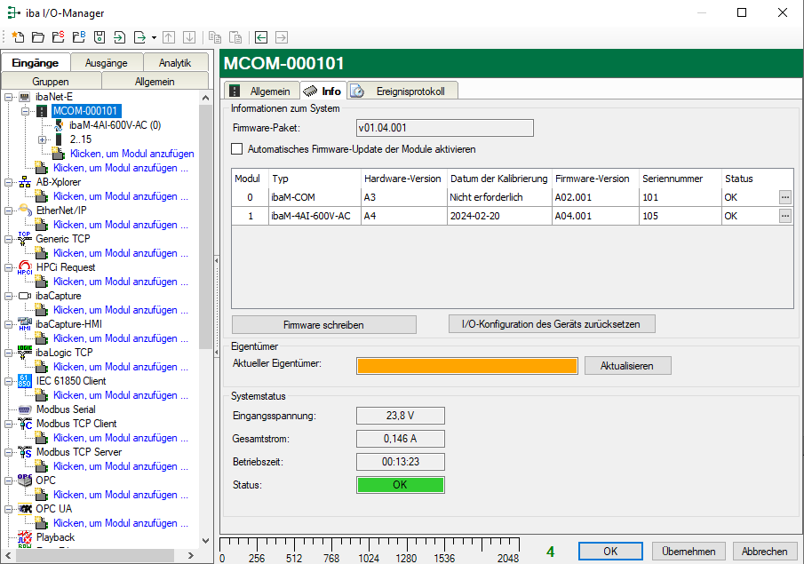Select ibaM-4AI-600V-AC (0) in tree
This screenshot has height=564, width=804.
[x=114, y=125]
